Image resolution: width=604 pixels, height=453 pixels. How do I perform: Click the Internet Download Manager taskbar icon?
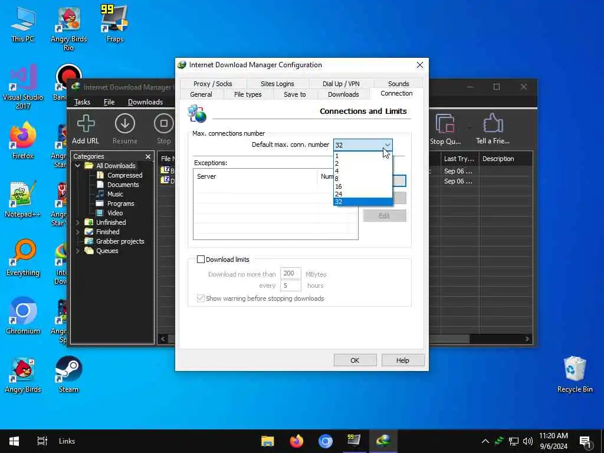coord(383,441)
